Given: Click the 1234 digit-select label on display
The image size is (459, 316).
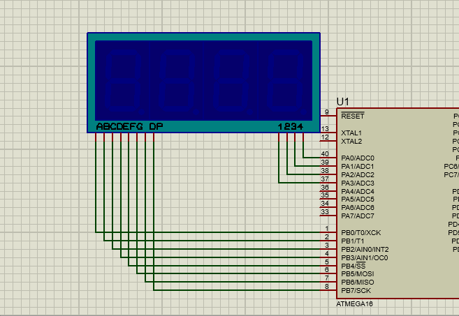Looking at the screenshot, I should pos(291,126).
